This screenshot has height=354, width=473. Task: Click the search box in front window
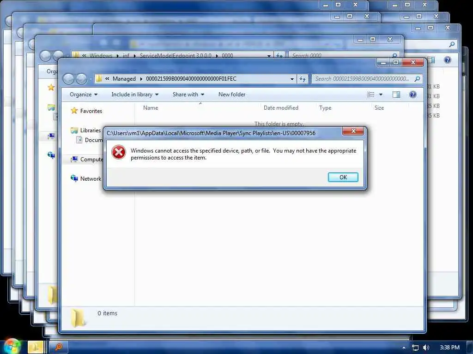tap(366, 79)
